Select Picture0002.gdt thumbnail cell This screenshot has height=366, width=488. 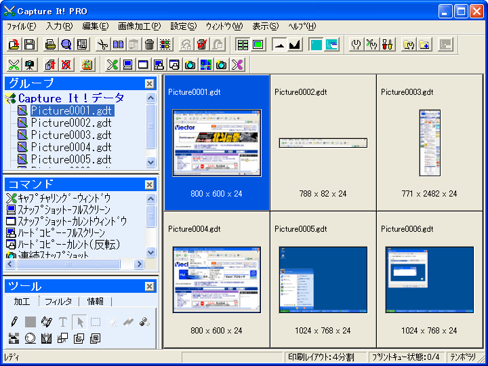tap(323, 143)
